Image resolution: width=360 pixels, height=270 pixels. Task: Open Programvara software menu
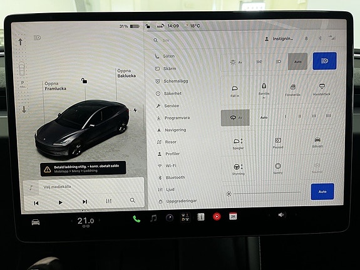173,118
